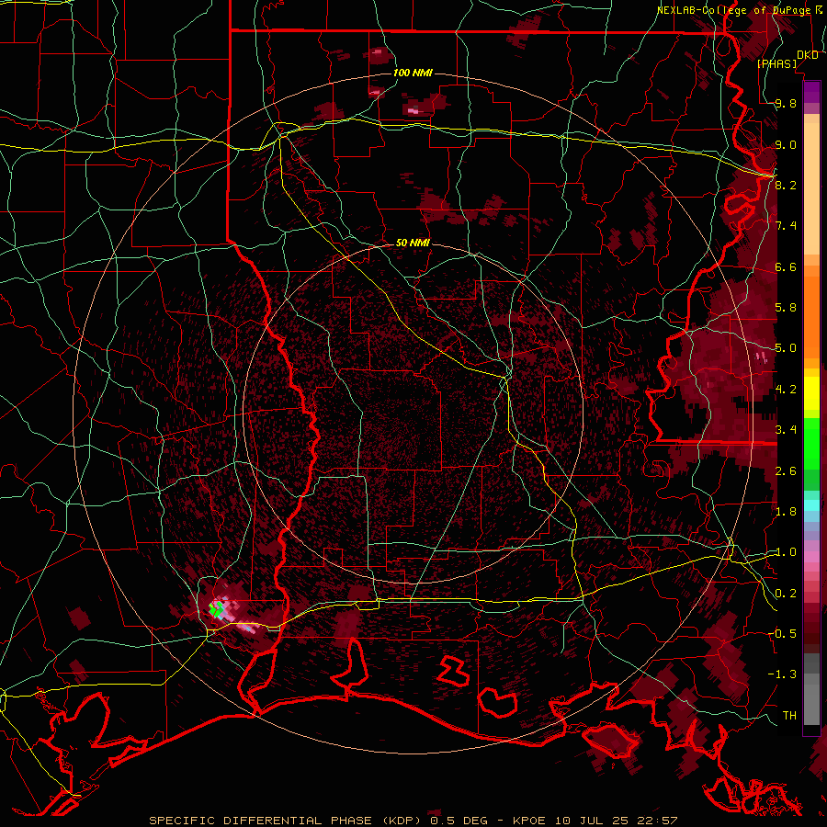Select the 3.4 value on the scale

point(786,430)
